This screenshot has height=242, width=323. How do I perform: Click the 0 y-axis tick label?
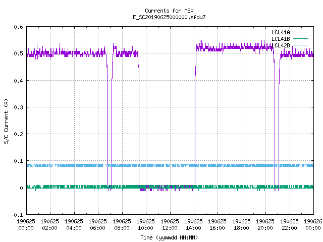[x=21, y=188]
